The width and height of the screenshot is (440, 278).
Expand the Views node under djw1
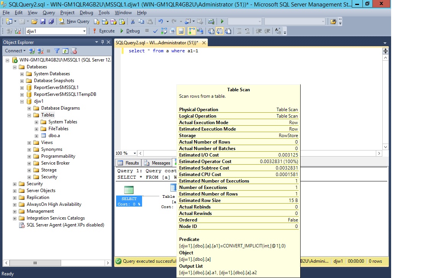[29, 142]
